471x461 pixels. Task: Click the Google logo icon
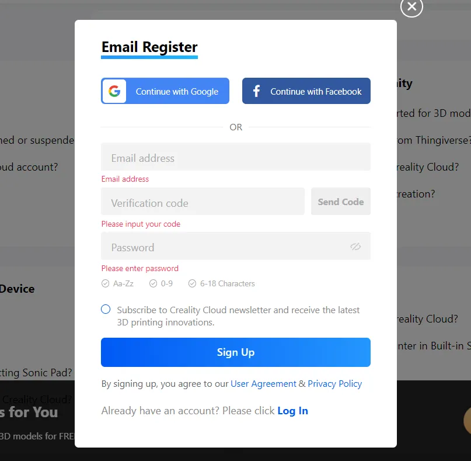(114, 91)
